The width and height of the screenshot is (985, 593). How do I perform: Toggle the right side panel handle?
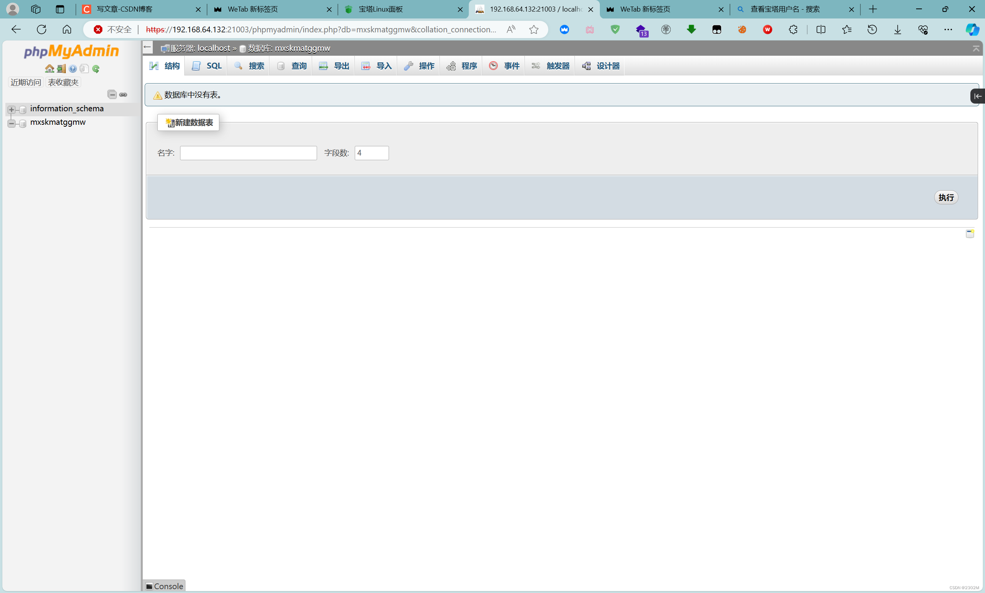point(977,96)
